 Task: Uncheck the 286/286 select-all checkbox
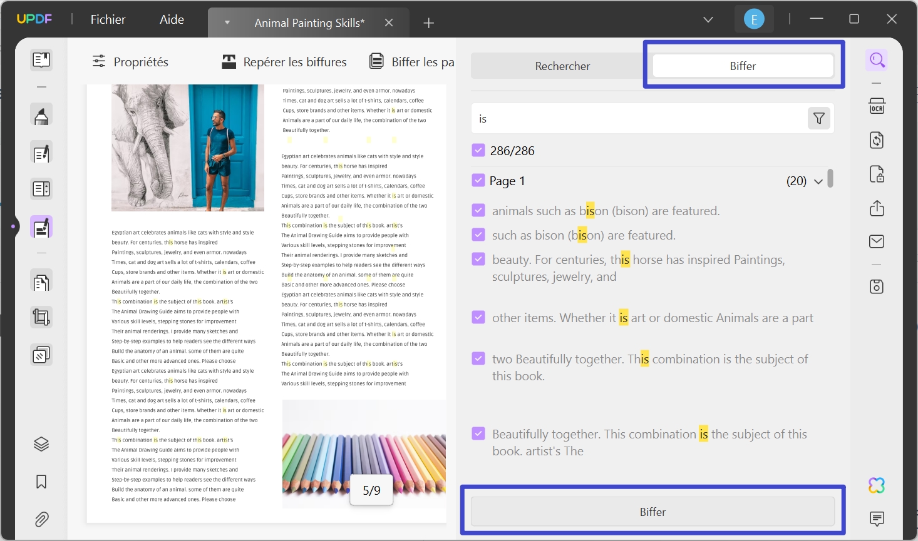(478, 151)
